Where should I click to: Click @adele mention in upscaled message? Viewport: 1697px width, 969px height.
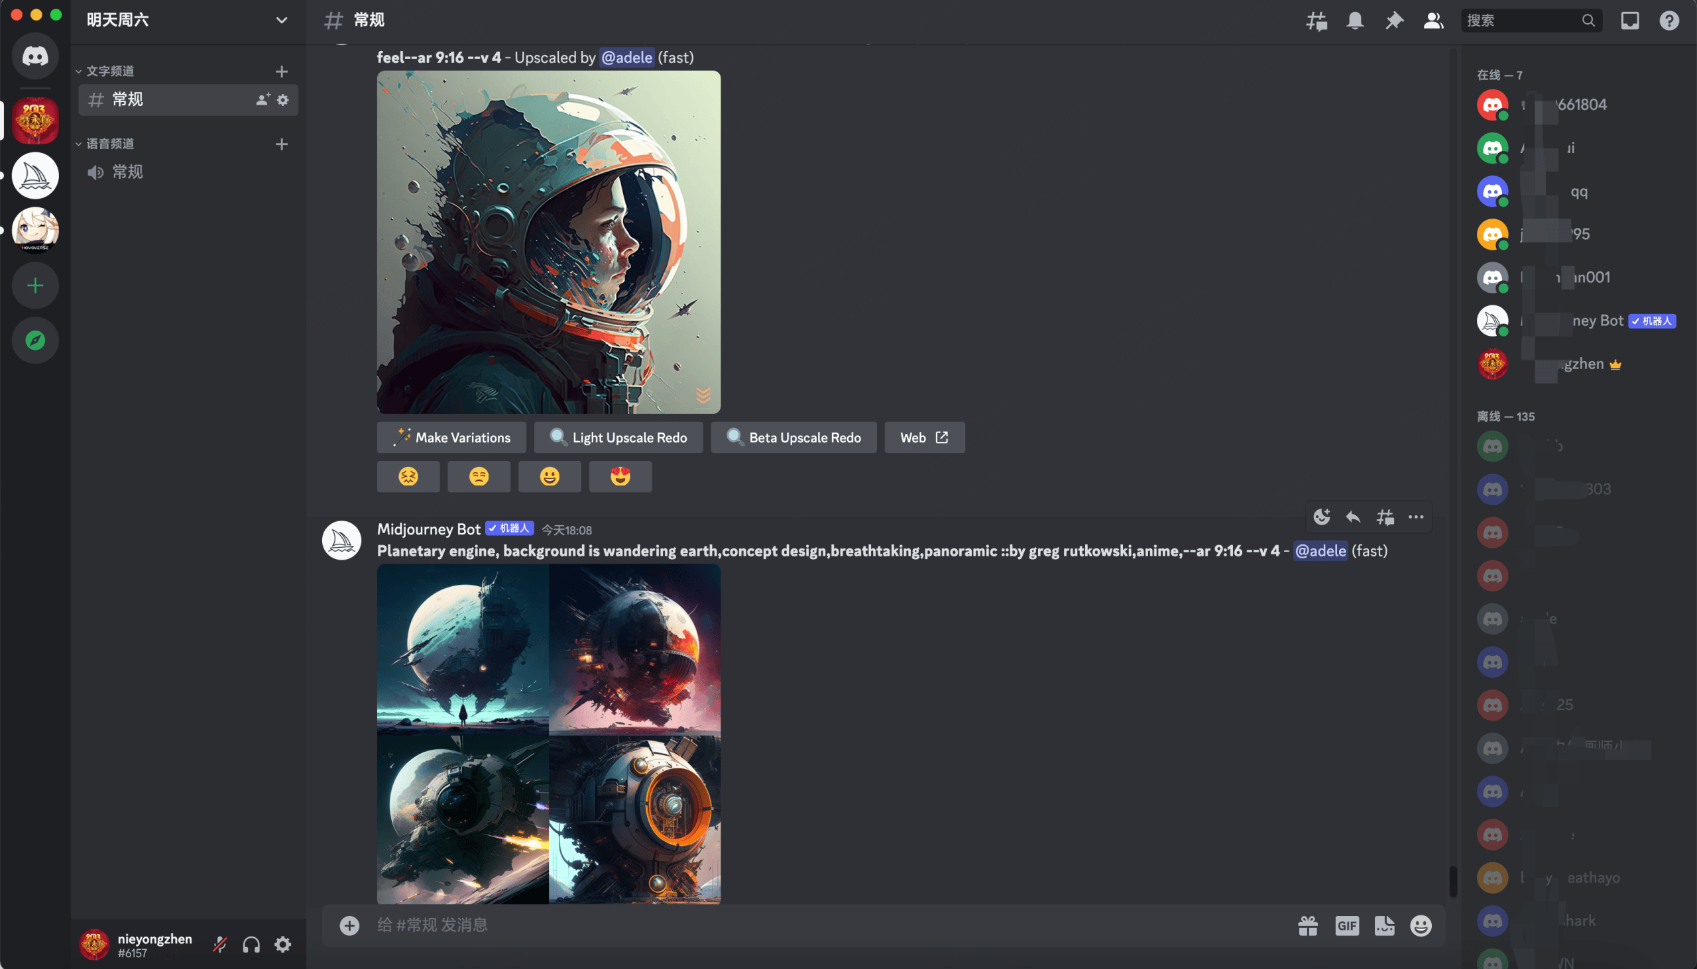tap(626, 58)
